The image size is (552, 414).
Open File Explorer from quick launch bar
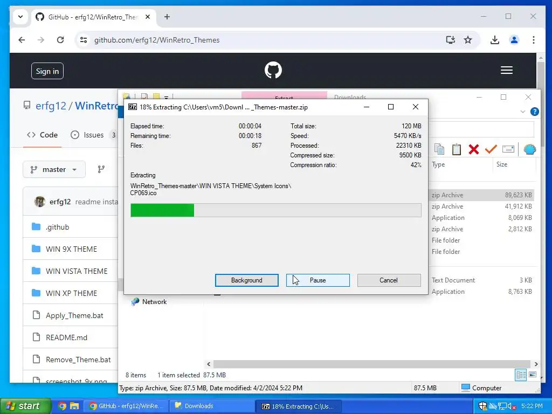(74, 406)
